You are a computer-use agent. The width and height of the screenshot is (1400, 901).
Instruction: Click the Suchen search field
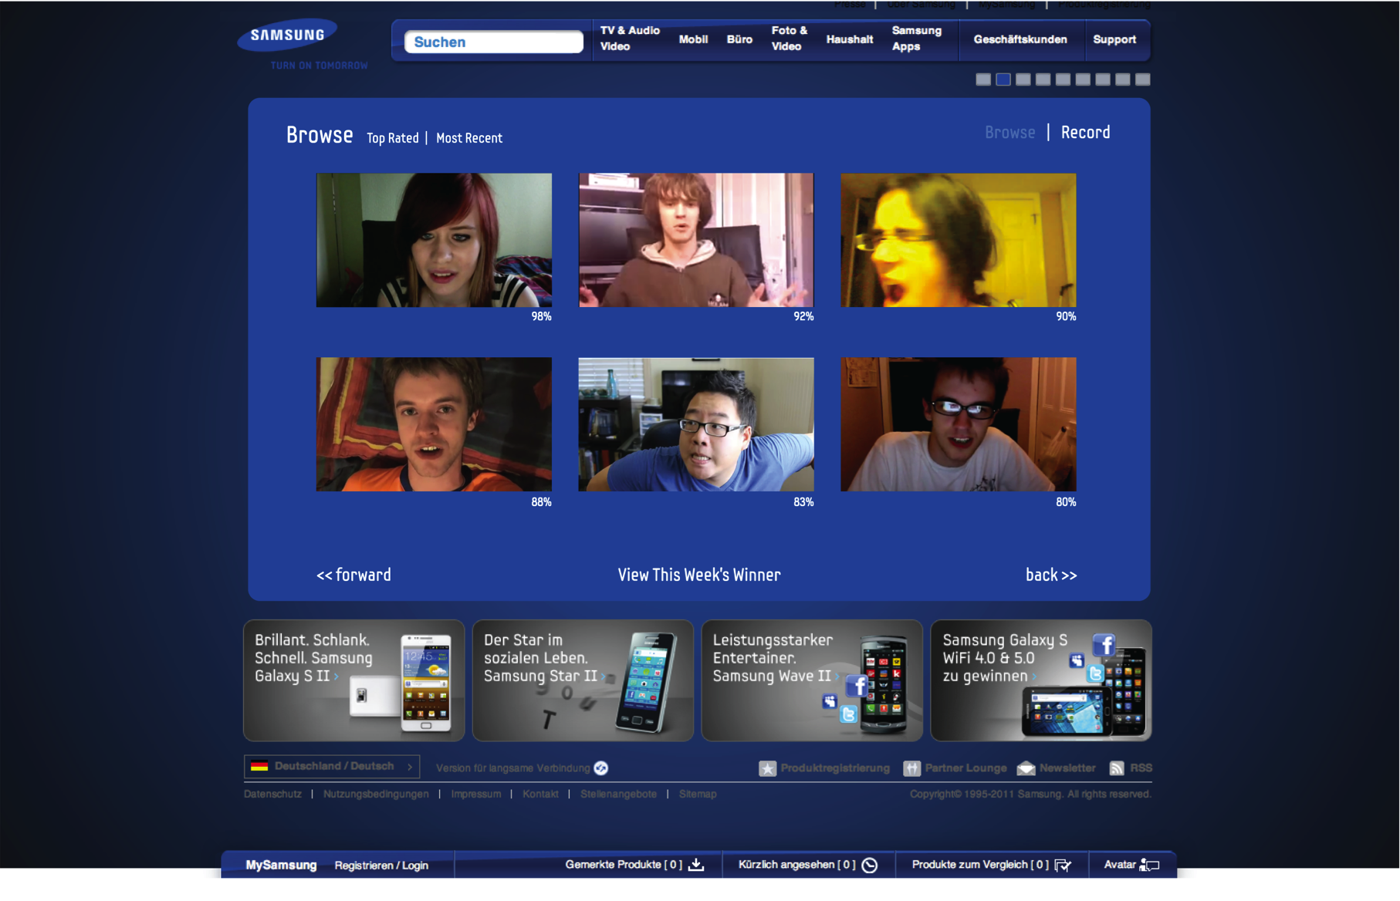[x=493, y=42]
